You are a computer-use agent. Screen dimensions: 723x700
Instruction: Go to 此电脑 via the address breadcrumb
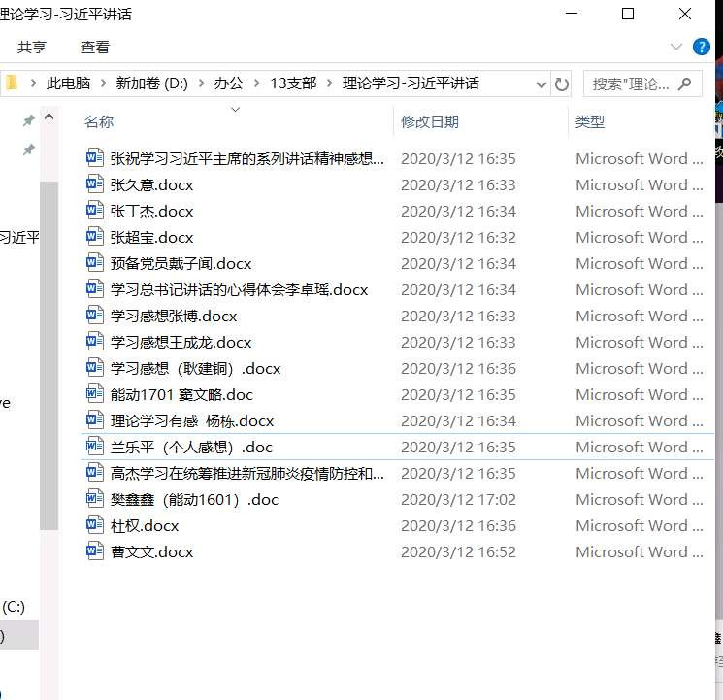click(x=69, y=83)
